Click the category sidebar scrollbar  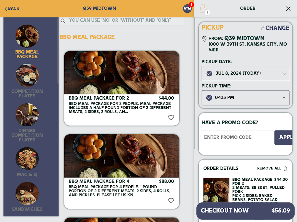(x=58, y=51)
